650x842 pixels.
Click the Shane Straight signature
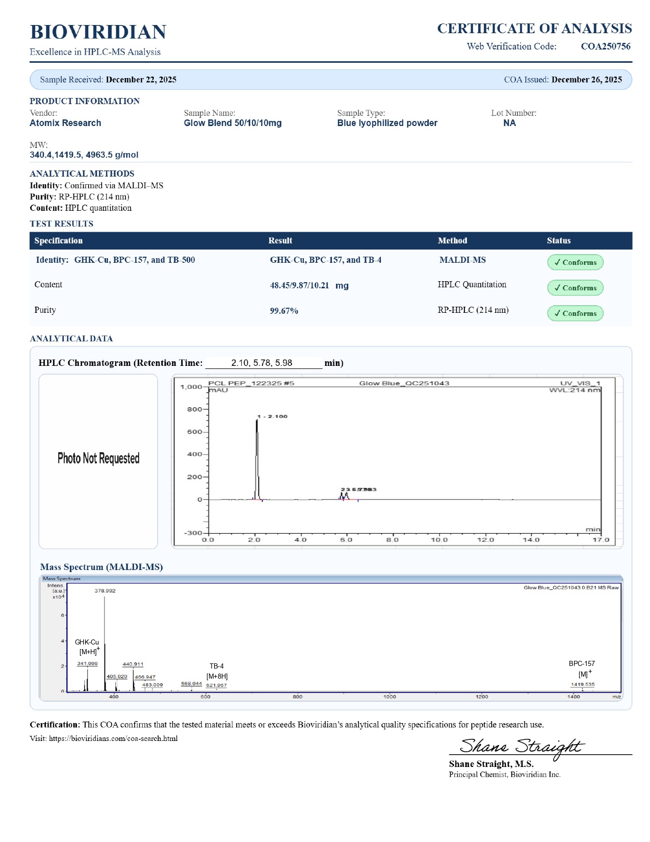(x=520, y=747)
